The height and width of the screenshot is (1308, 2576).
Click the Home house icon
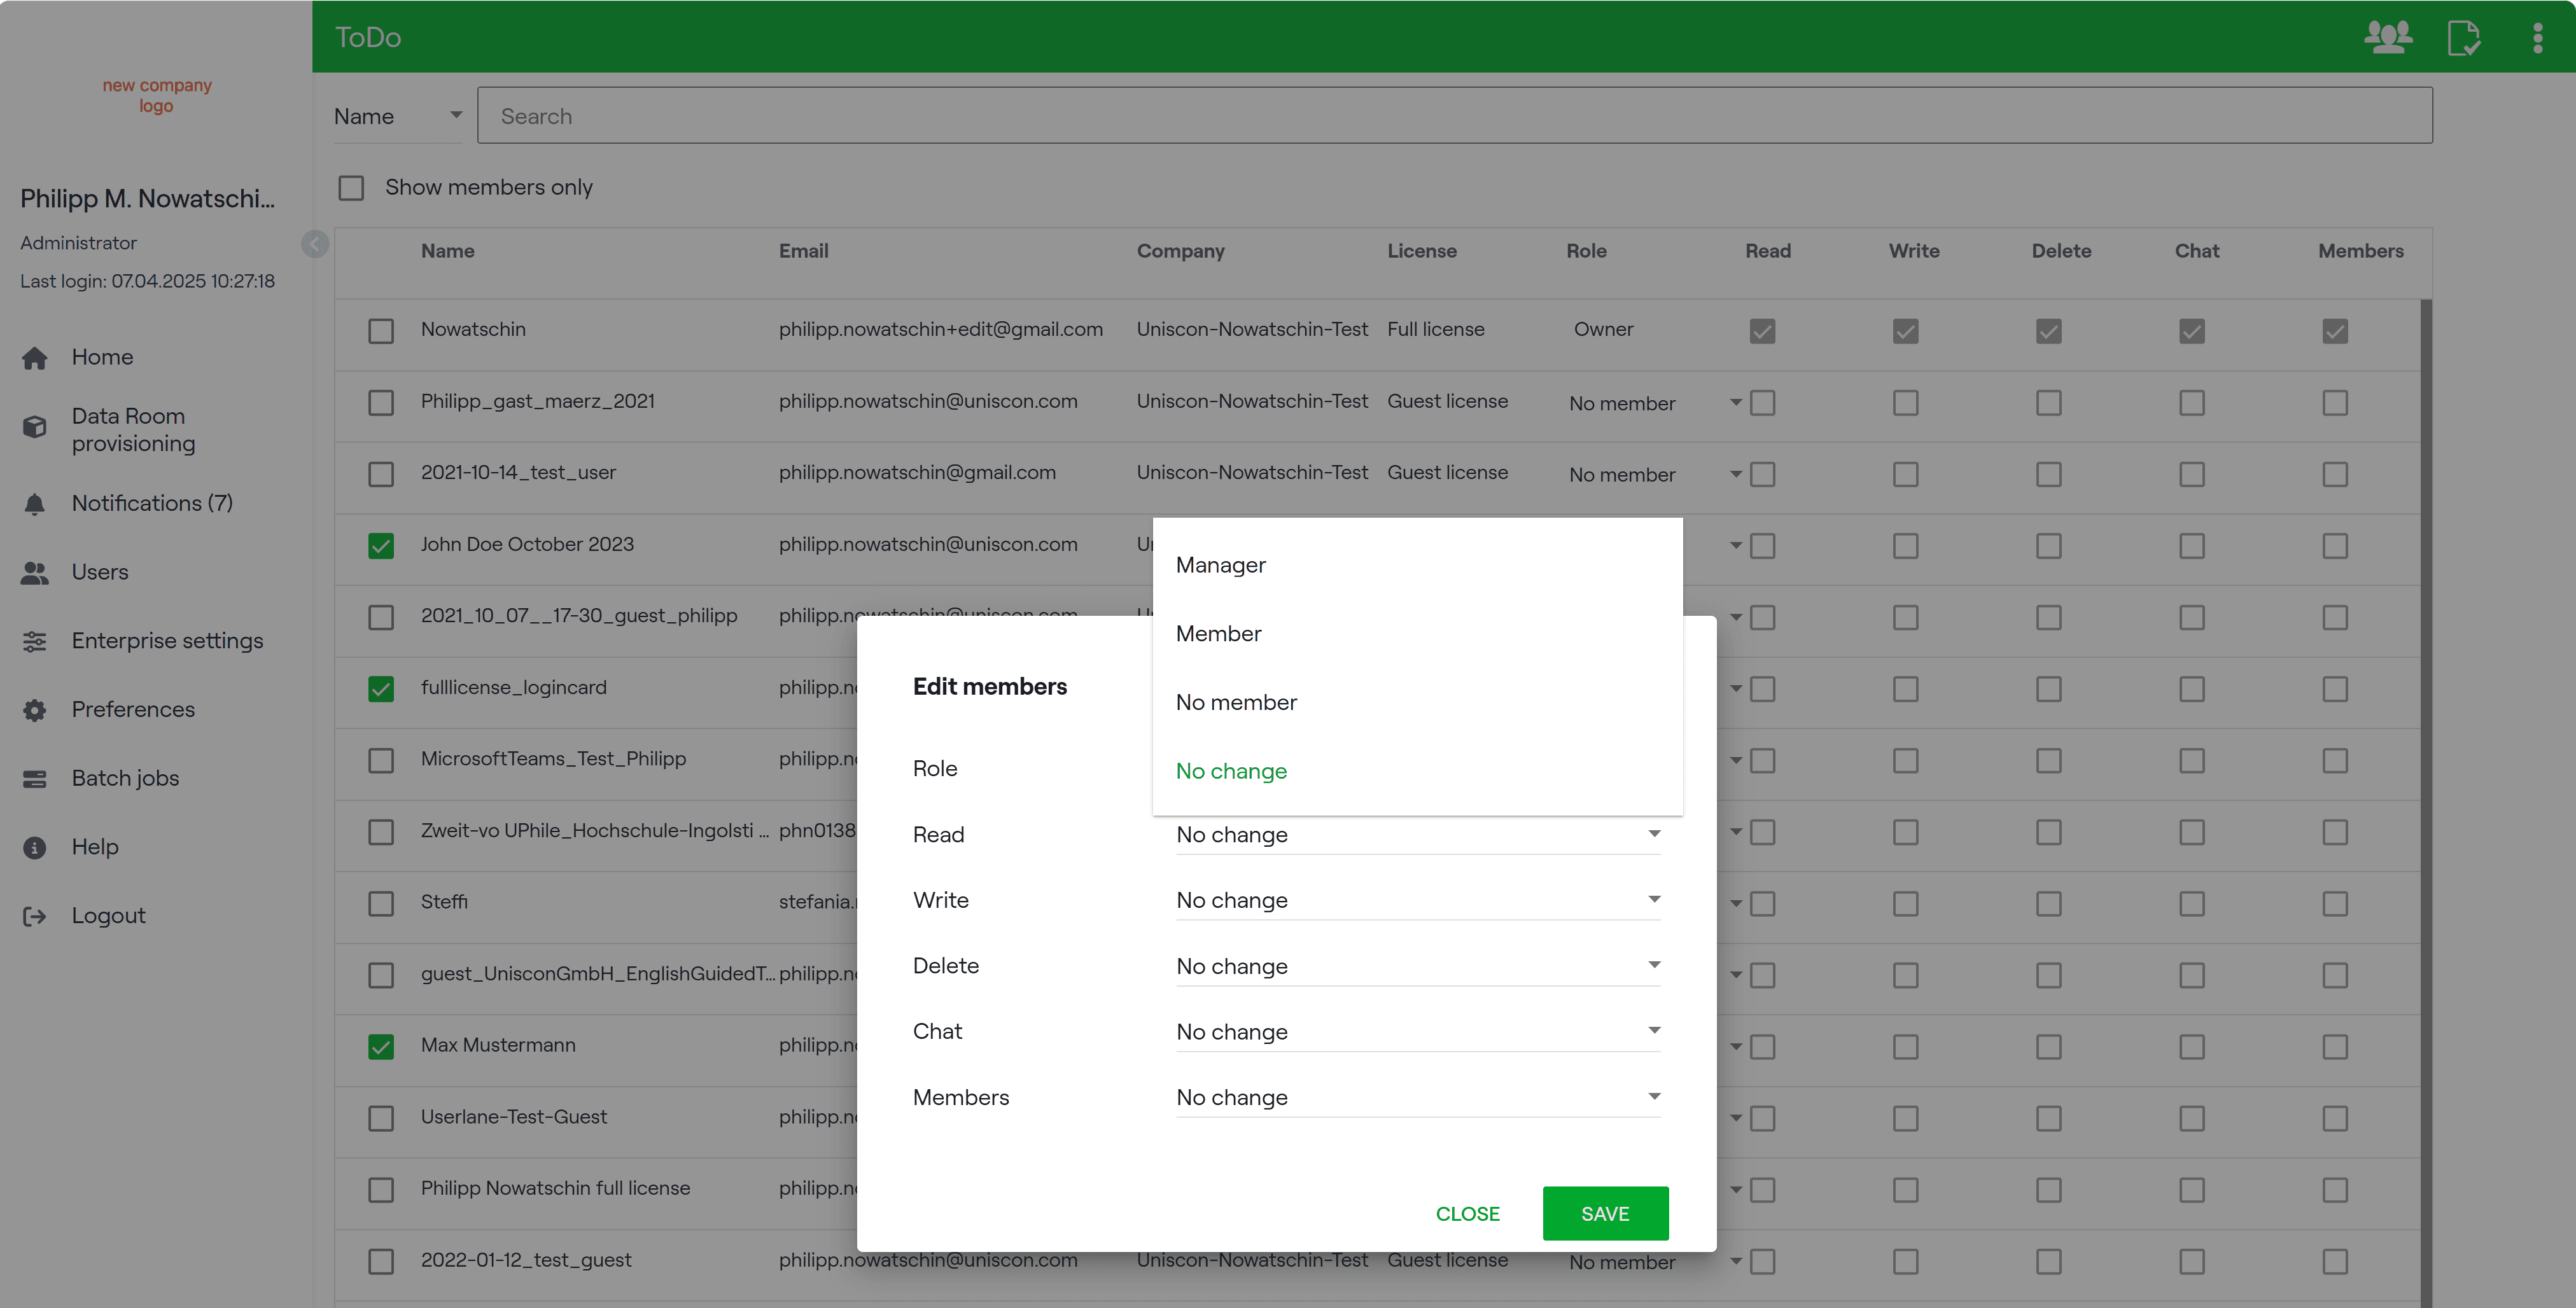[35, 358]
